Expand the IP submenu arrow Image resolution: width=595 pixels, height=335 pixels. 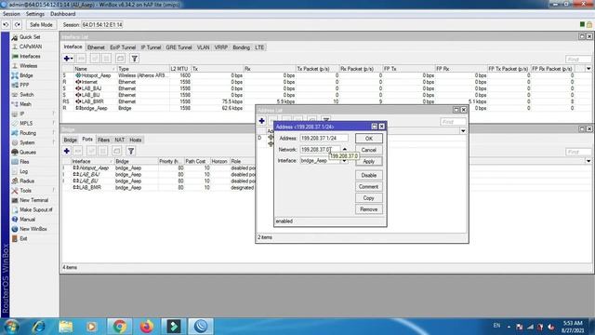[x=54, y=114]
